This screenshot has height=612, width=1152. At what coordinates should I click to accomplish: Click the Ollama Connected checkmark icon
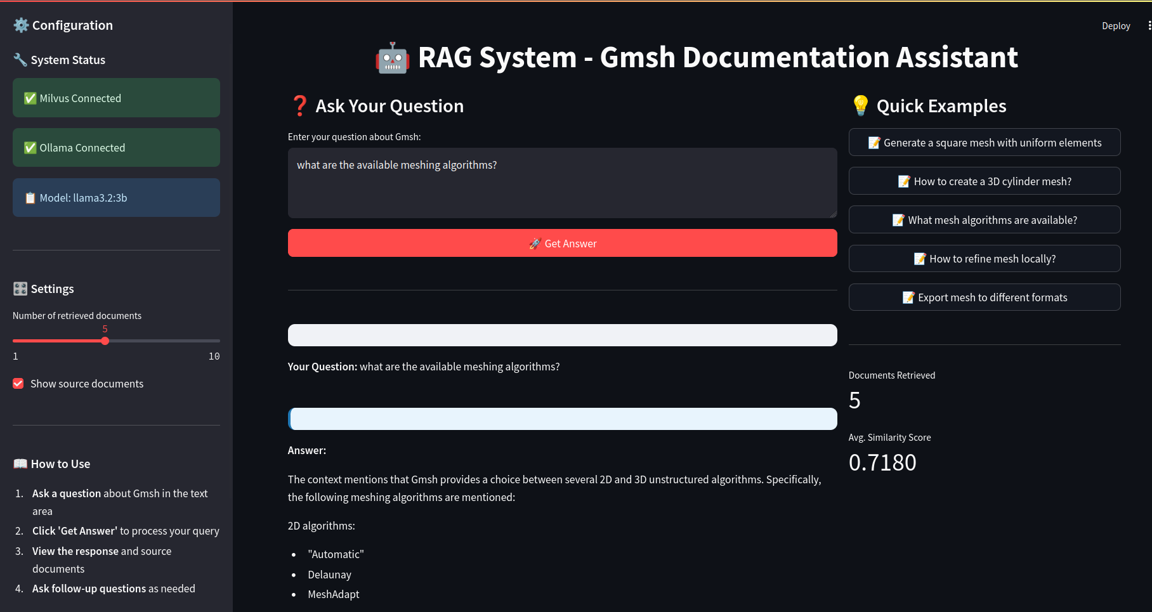point(30,148)
